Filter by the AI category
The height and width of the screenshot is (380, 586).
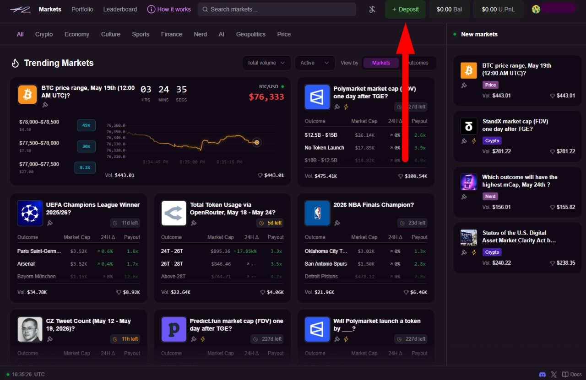(222, 34)
